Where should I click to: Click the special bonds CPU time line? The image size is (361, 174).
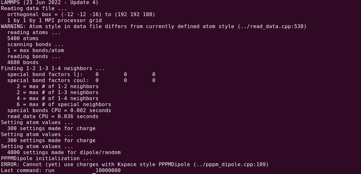click(59, 111)
